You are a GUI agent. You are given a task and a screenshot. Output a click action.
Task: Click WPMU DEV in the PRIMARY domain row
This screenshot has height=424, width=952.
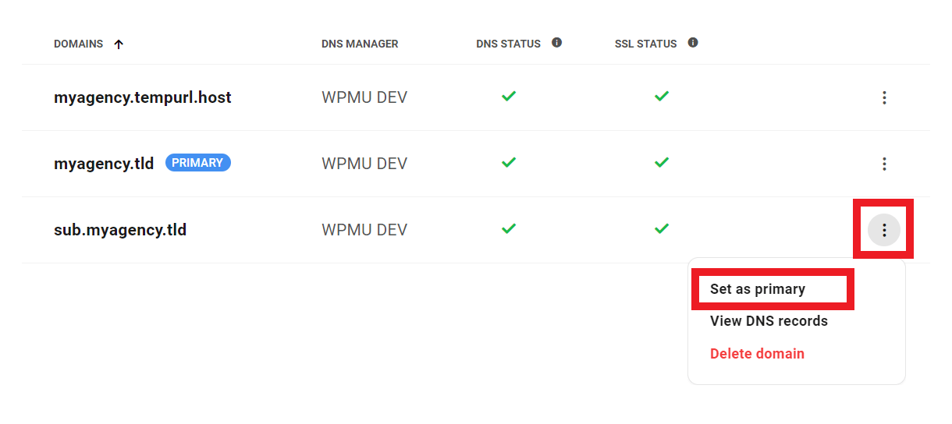point(364,164)
